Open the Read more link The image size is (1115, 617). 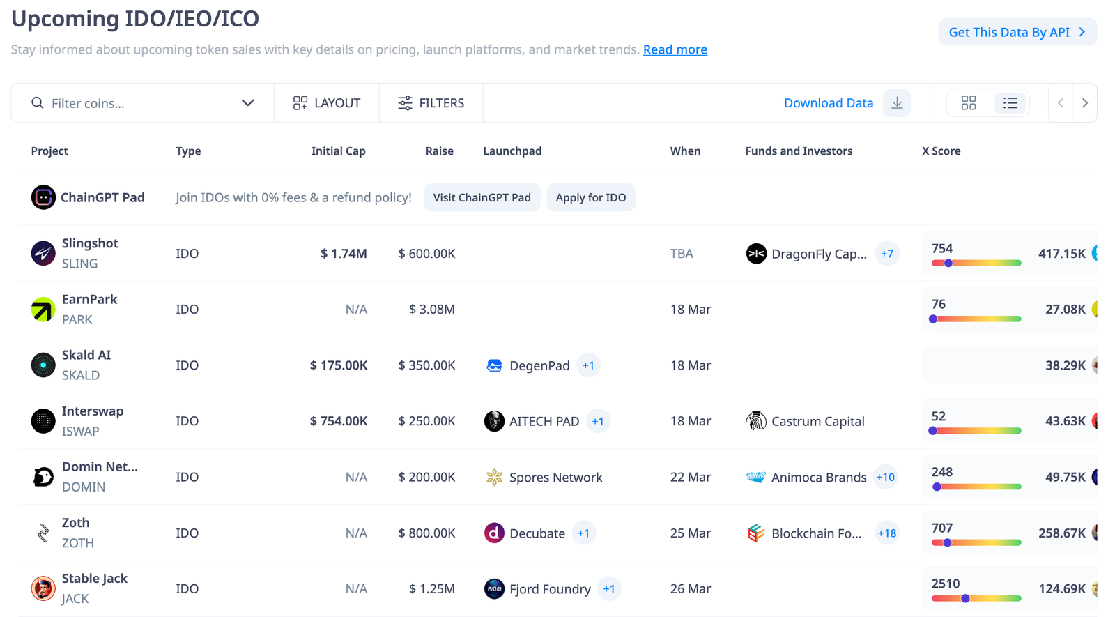[x=675, y=49]
